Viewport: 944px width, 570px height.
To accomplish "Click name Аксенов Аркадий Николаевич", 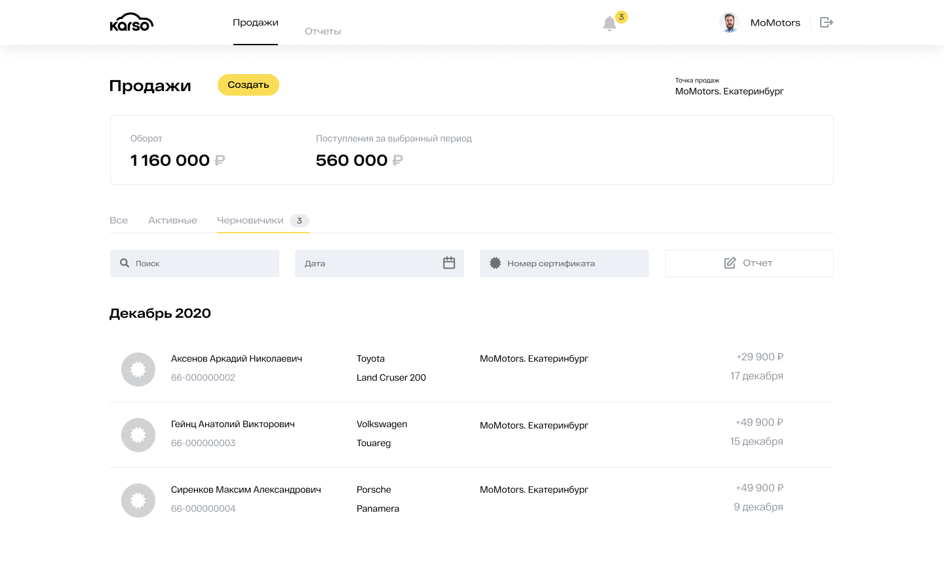I will pos(237,358).
